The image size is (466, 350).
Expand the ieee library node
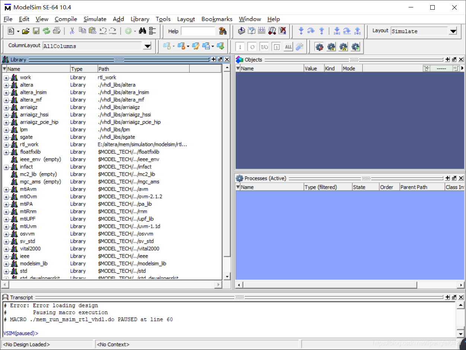(6, 256)
